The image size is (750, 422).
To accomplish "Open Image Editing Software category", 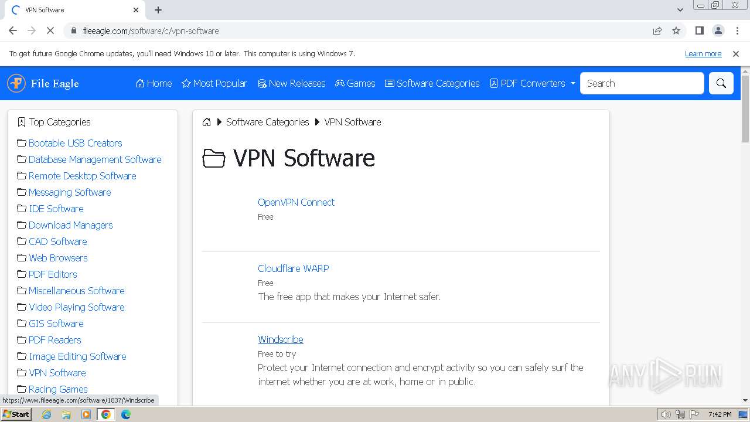I will coord(77,356).
